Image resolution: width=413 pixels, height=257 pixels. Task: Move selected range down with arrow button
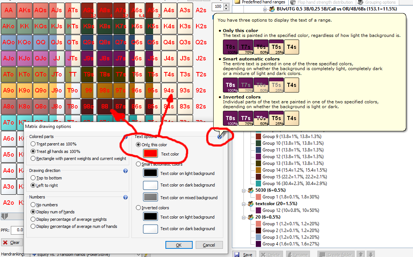coord(371,254)
